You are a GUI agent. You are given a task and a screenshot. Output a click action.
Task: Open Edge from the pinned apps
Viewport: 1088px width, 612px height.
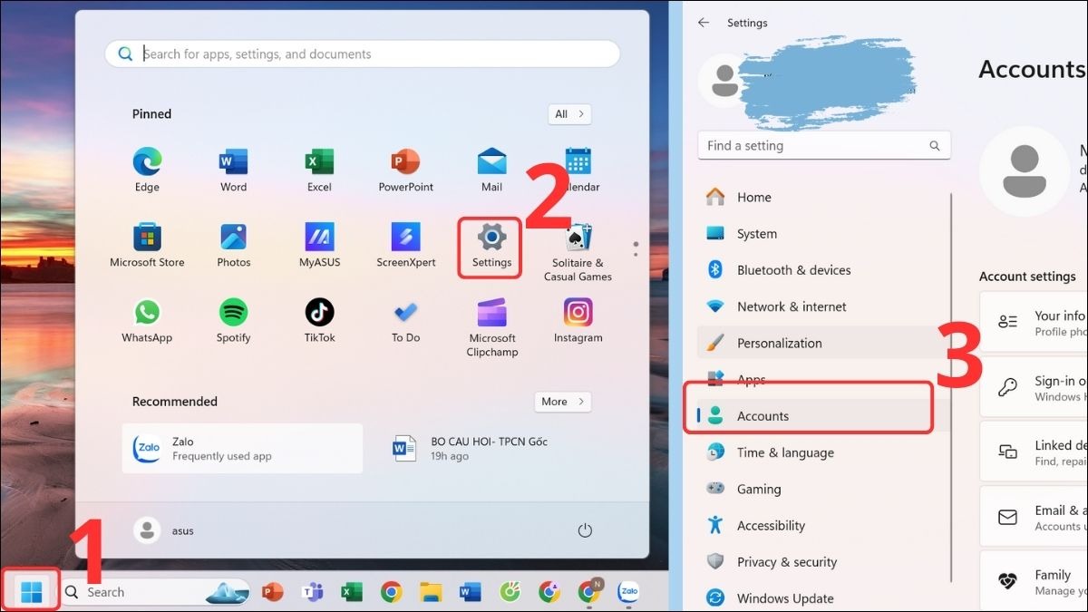tap(147, 170)
